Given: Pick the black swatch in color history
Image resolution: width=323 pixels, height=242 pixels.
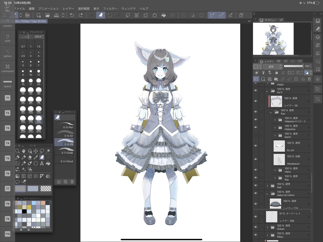Looking at the screenshot, I should (24, 211).
